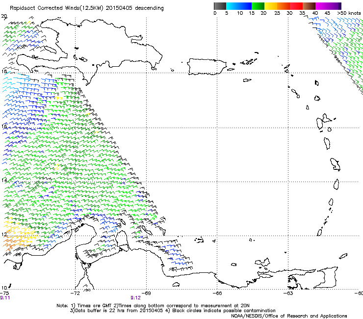Viewport: 363px width, 319px height.
Task: Click the latitude label '16' on the left axis
Action: (4, 126)
